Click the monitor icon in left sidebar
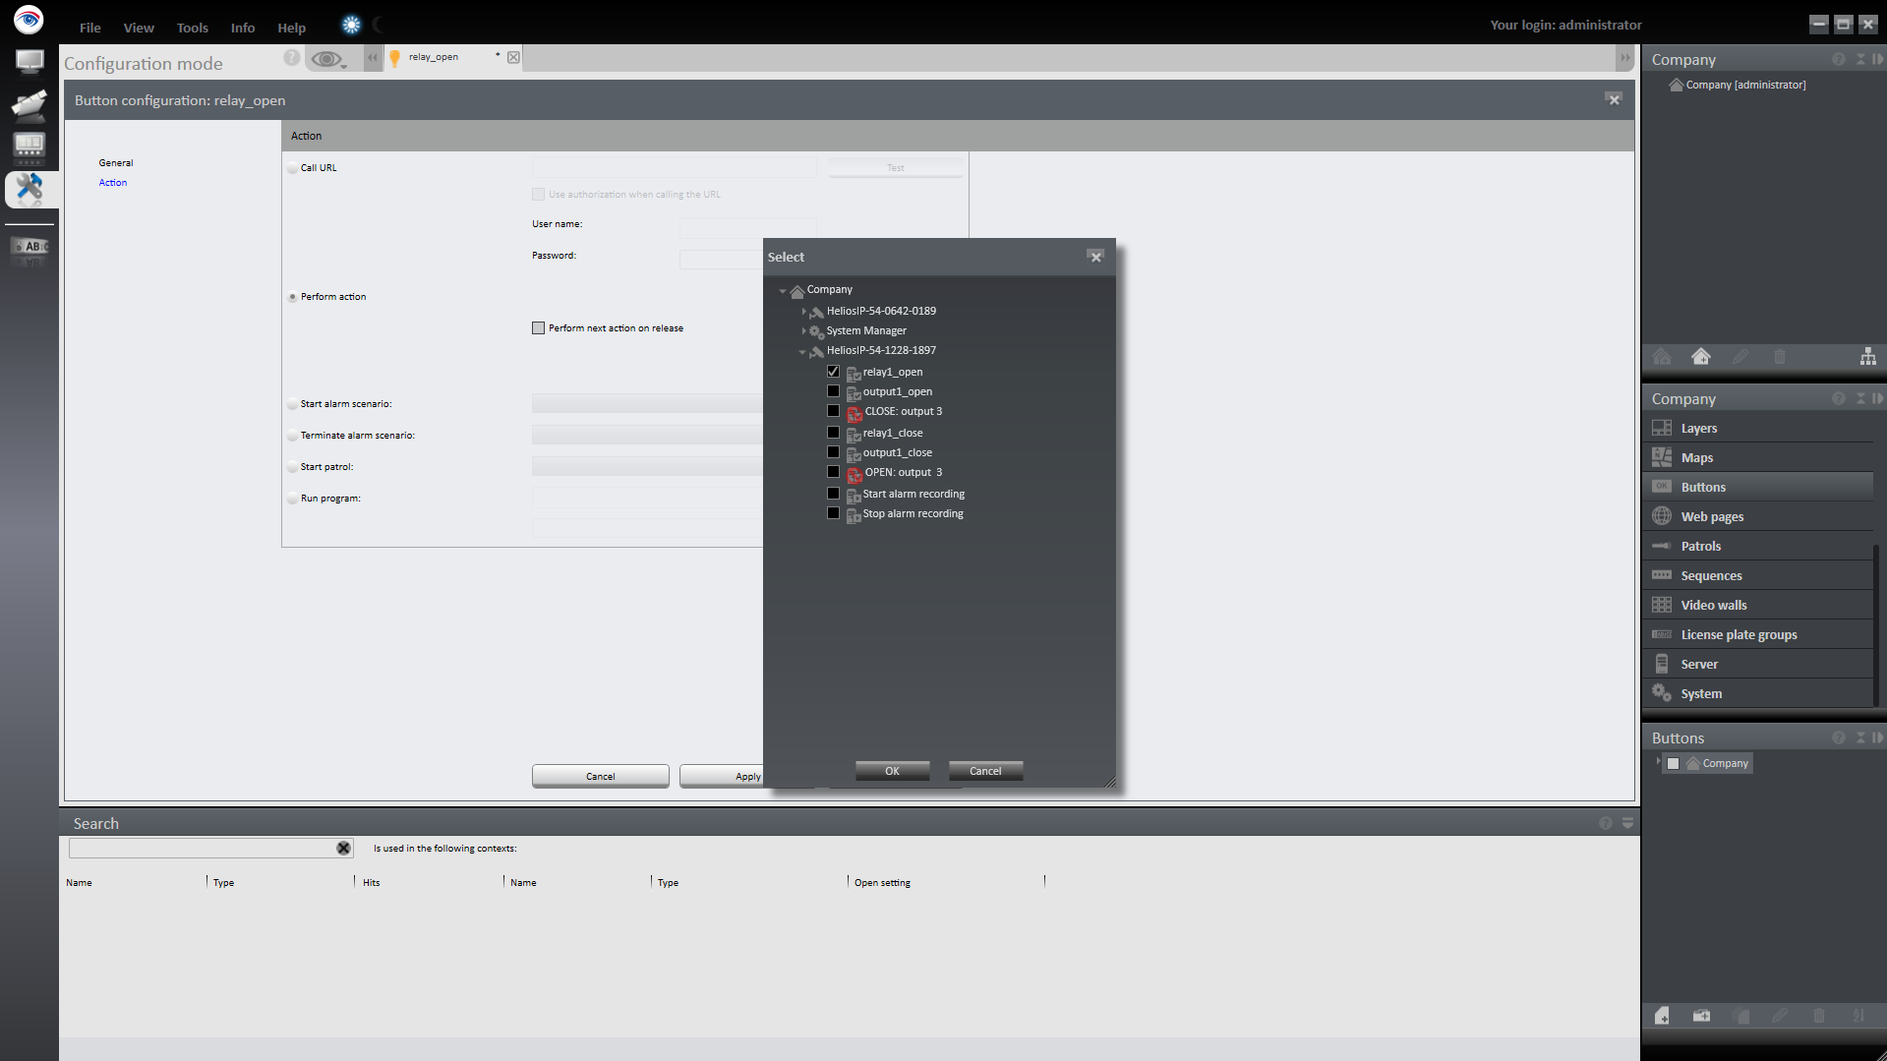The image size is (1887, 1061). (29, 62)
